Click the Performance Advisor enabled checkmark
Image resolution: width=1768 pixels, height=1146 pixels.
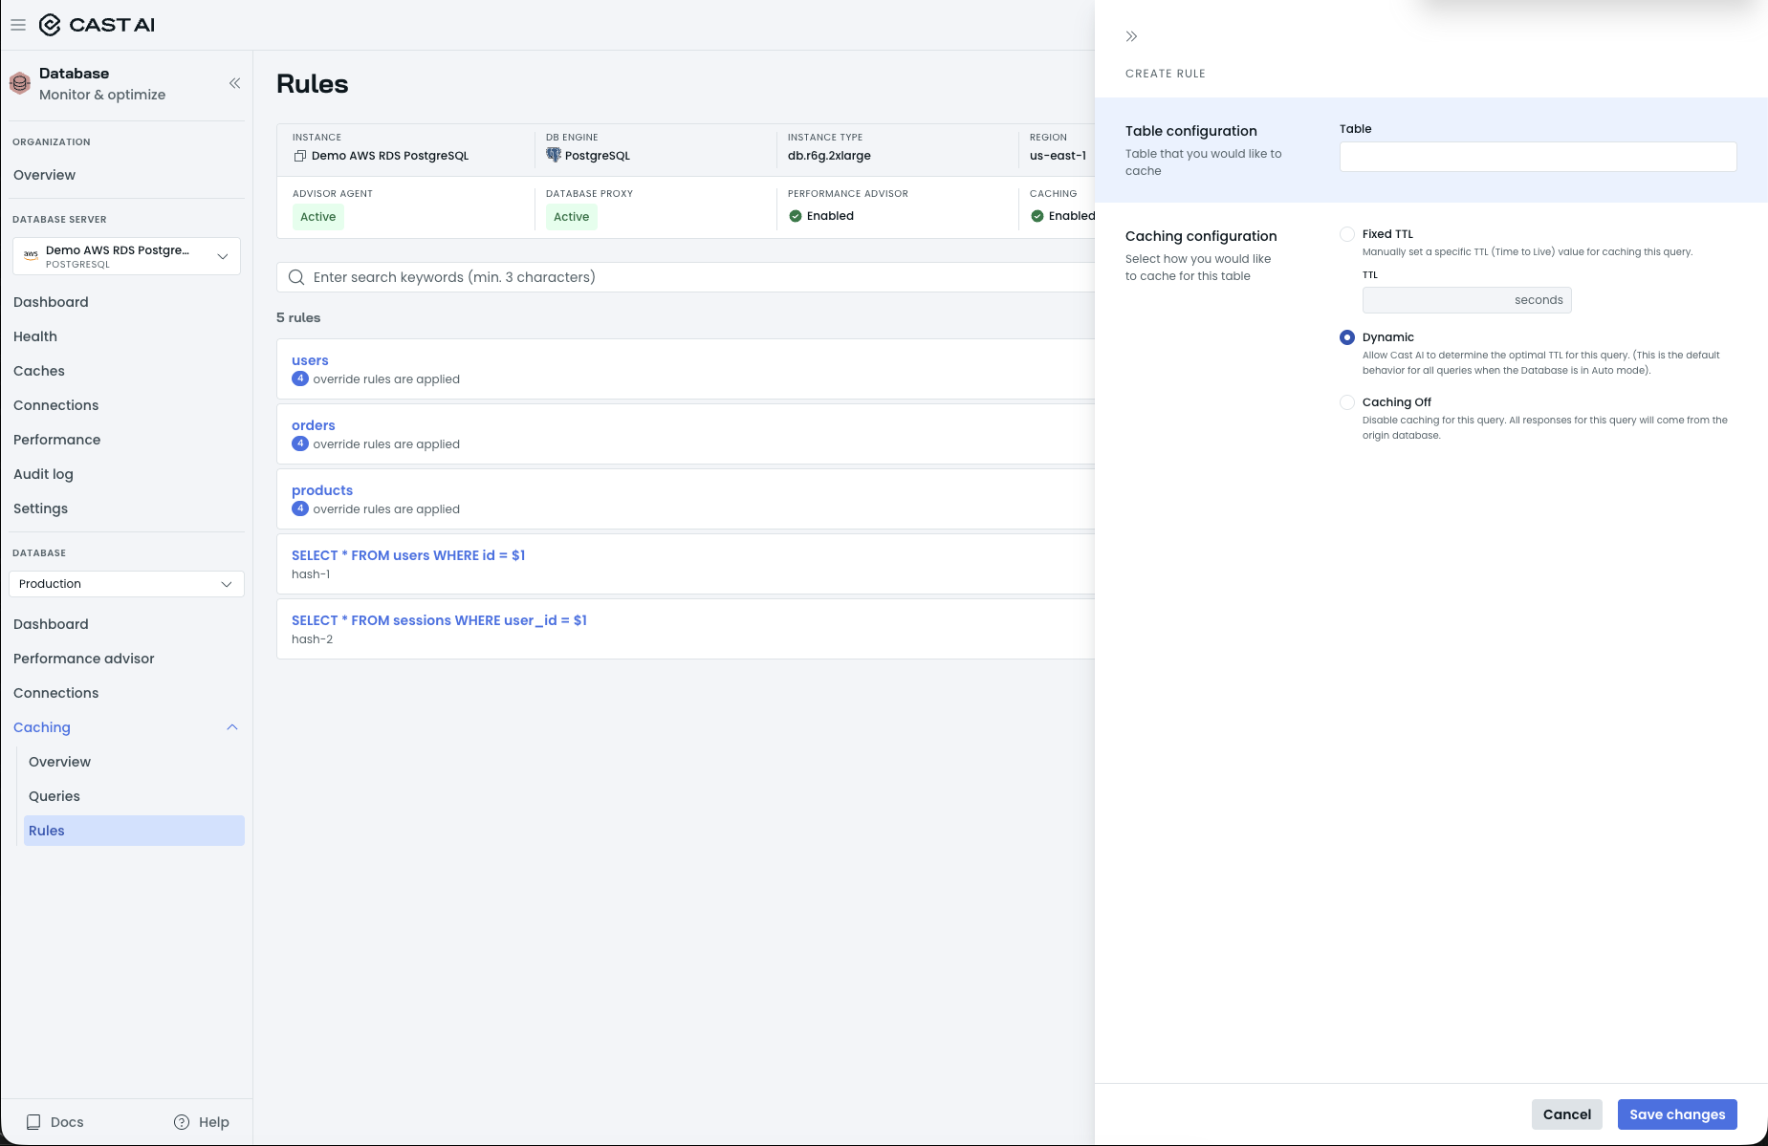tap(796, 216)
